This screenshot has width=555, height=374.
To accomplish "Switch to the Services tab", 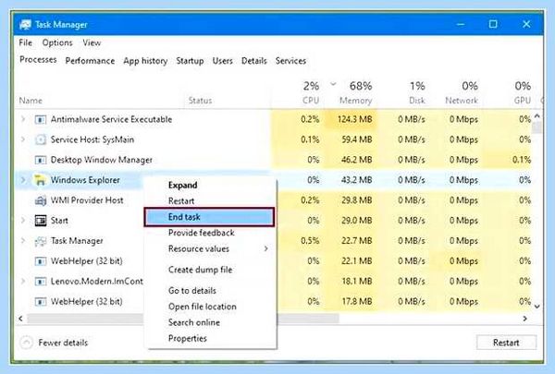I will pyautogui.click(x=290, y=61).
